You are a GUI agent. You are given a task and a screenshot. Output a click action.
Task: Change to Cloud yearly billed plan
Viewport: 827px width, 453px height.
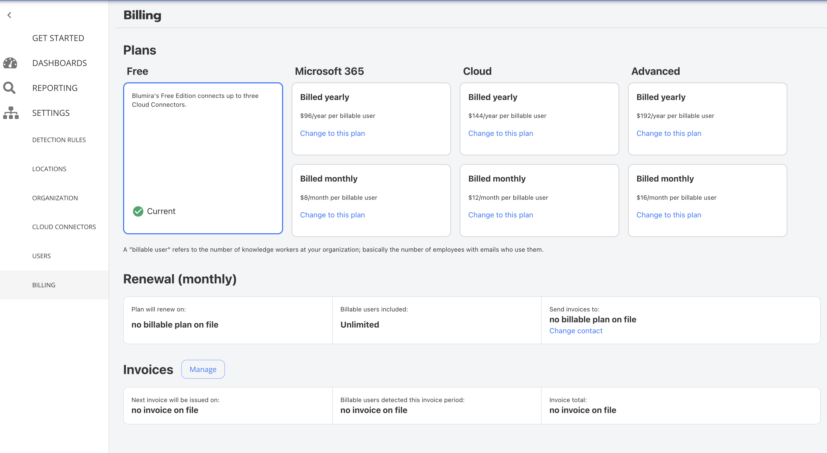(x=500, y=133)
